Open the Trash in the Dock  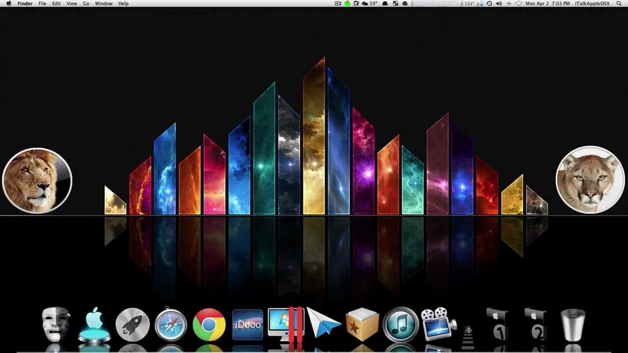tap(573, 325)
